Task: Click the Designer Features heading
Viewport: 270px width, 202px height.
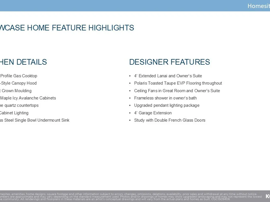Action: [169, 62]
